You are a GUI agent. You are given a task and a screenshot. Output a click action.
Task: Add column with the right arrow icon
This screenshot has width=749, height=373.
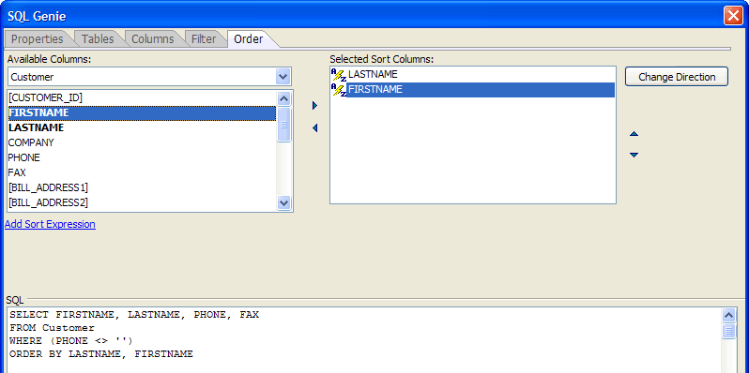point(314,105)
